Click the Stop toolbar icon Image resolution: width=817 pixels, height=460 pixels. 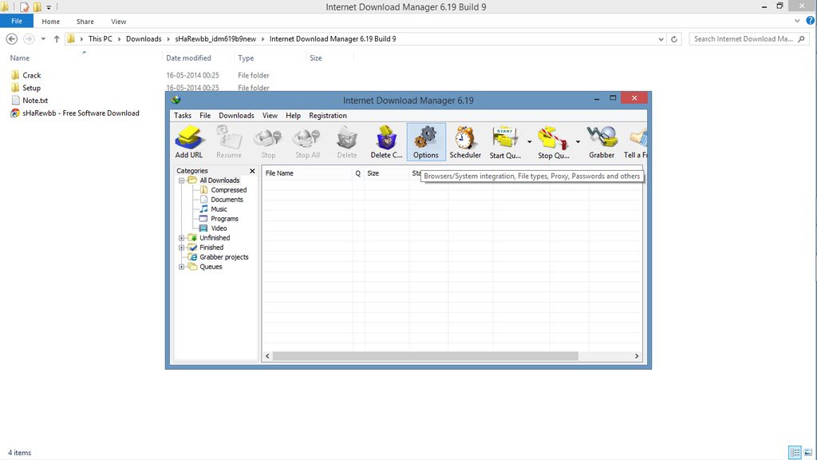click(268, 142)
